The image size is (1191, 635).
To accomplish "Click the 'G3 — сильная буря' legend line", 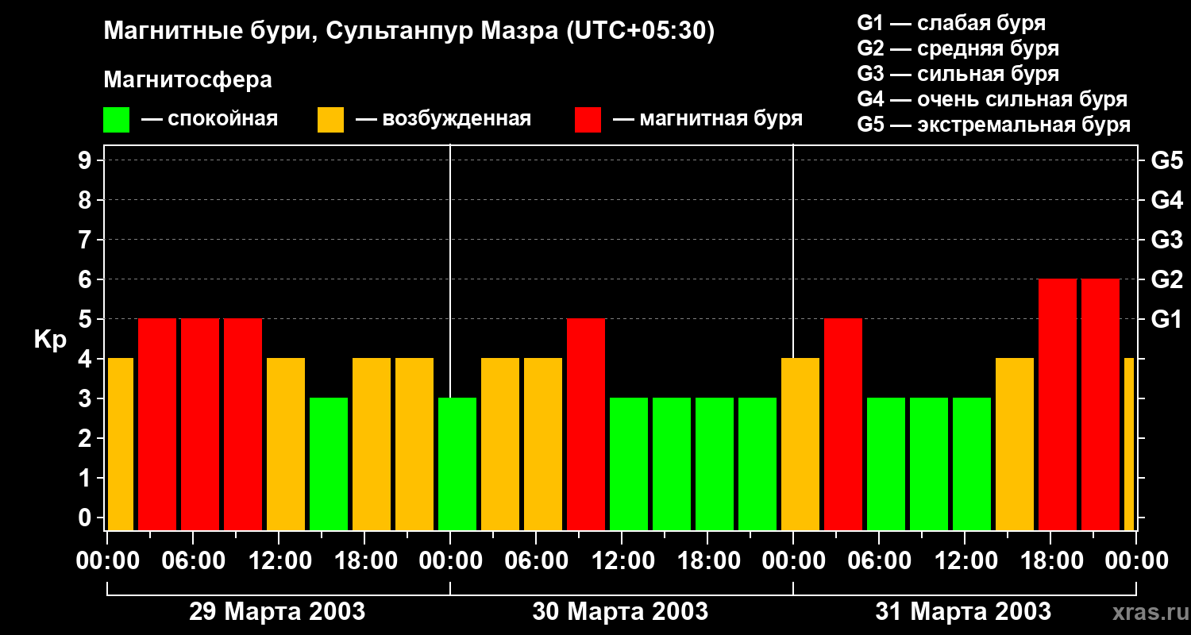I will click(x=958, y=74).
